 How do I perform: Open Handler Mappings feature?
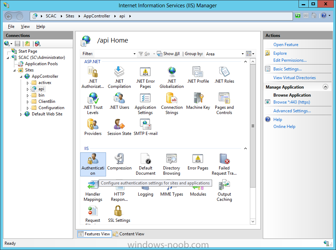(x=93, y=190)
